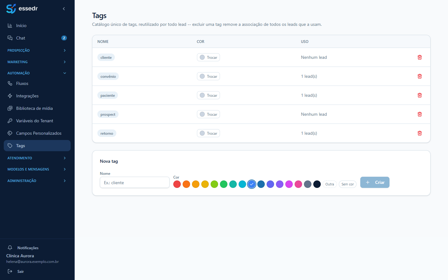Expand the ATENDIMENTO section
Viewport: 448px width, 280px height.
(x=37, y=158)
